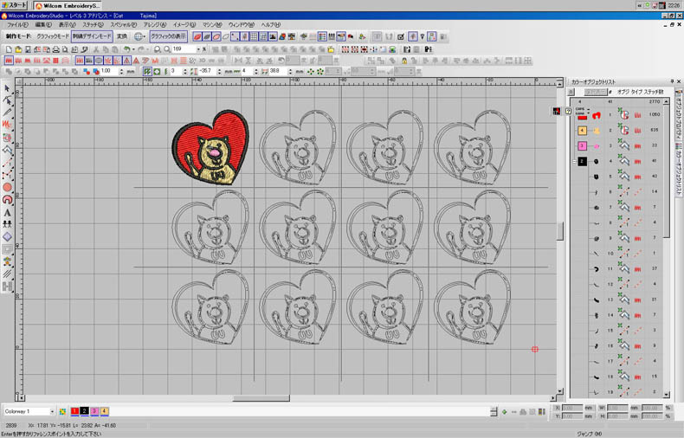684x438 pixels.
Task: Toggle 刺繍デザインモード mode
Action: [x=92, y=36]
